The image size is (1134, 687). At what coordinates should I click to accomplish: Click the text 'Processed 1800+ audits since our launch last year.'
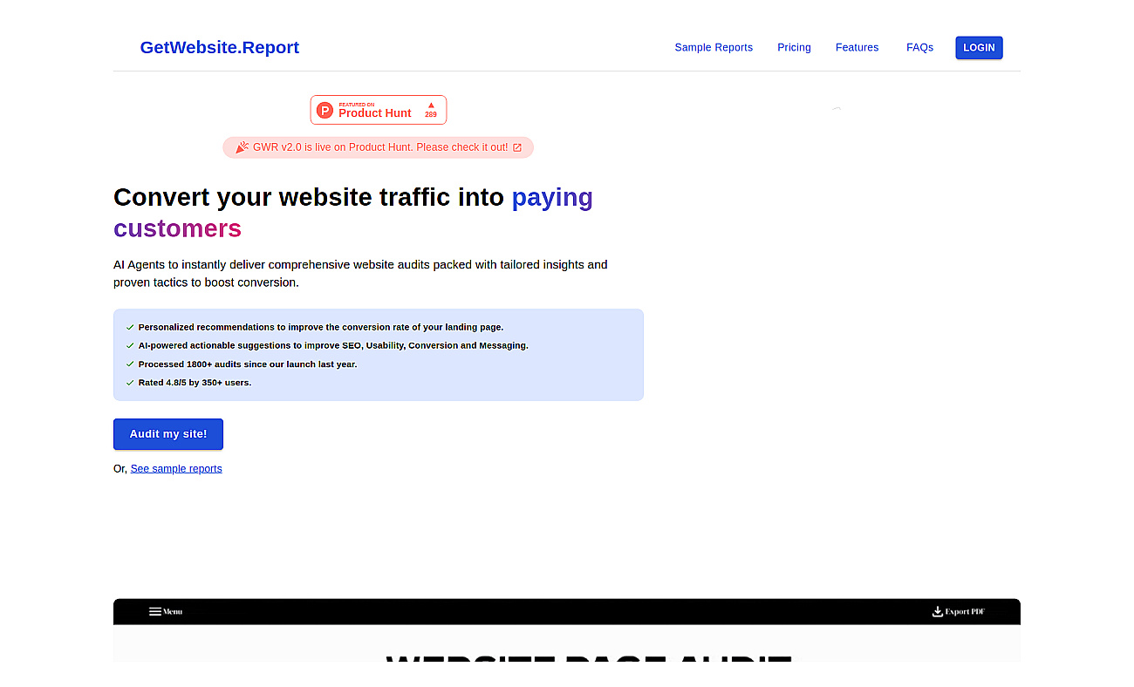pos(248,364)
